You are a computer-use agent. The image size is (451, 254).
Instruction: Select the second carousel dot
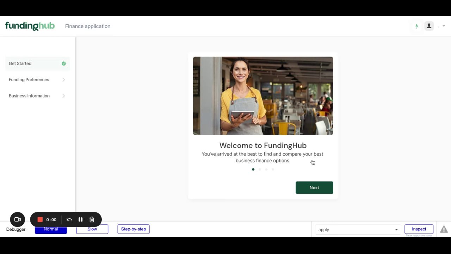[260, 169]
